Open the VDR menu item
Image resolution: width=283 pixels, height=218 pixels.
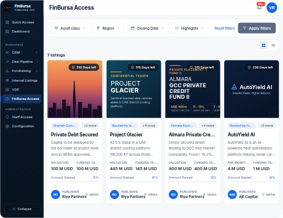pos(22,90)
